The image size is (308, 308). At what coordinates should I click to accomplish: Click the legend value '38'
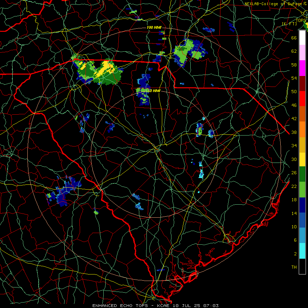click(294, 132)
